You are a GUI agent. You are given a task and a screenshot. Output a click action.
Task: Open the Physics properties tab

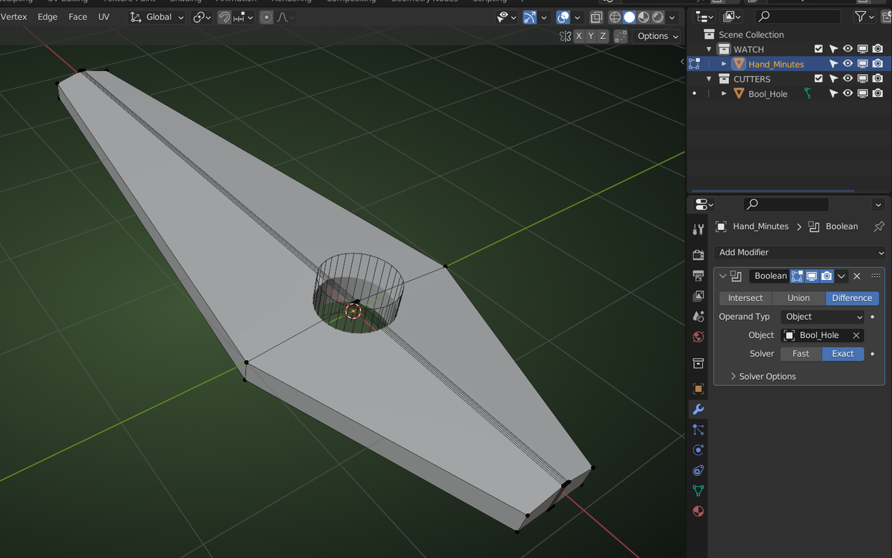[x=698, y=450]
